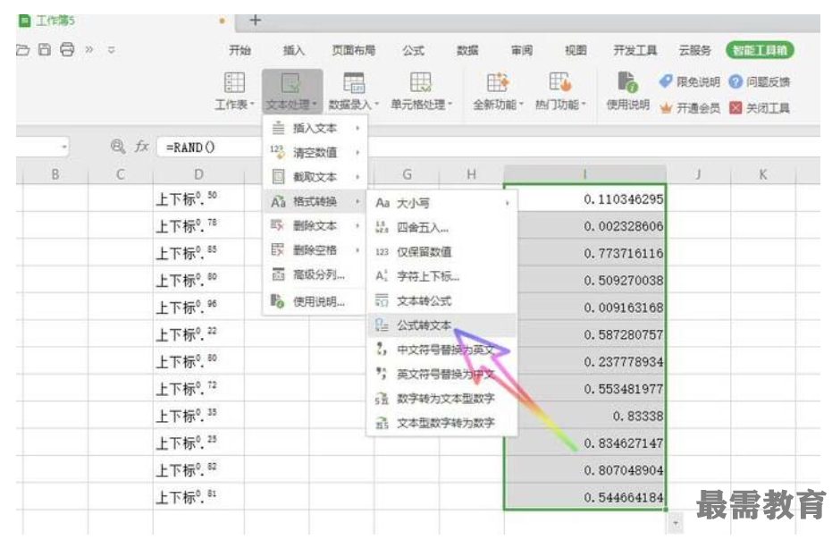The width and height of the screenshot is (832, 540).
Task: Open the quick access customize dropdown arrow
Action: 112,50
